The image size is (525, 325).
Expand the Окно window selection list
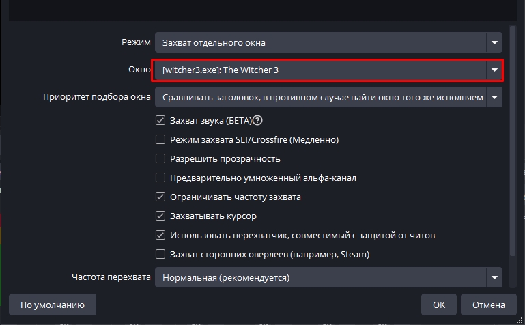click(494, 70)
